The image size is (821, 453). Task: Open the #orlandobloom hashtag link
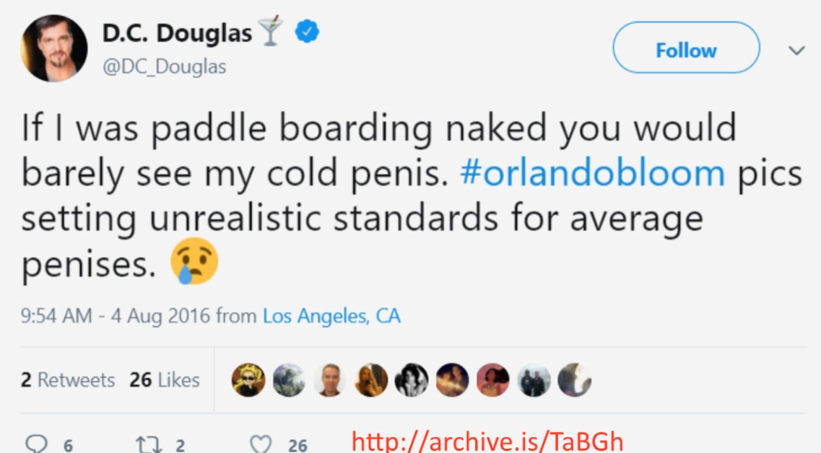coord(593,173)
